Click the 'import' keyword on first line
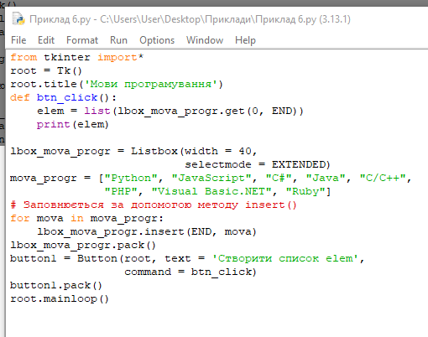This screenshot has height=337, width=428. point(117,57)
